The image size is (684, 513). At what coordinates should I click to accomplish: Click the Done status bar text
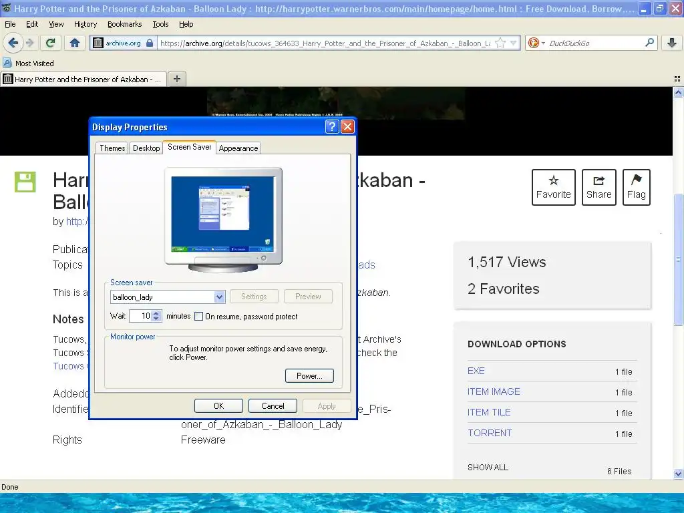tap(9, 487)
